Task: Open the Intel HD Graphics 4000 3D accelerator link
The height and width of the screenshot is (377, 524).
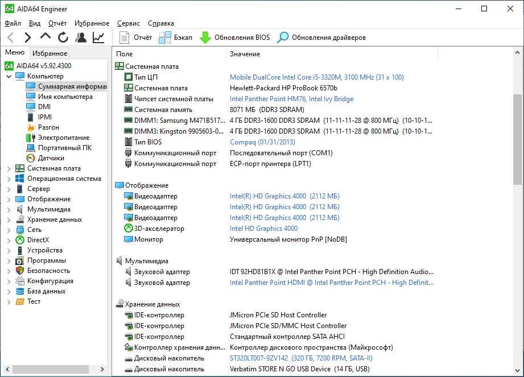Action: [263, 229]
